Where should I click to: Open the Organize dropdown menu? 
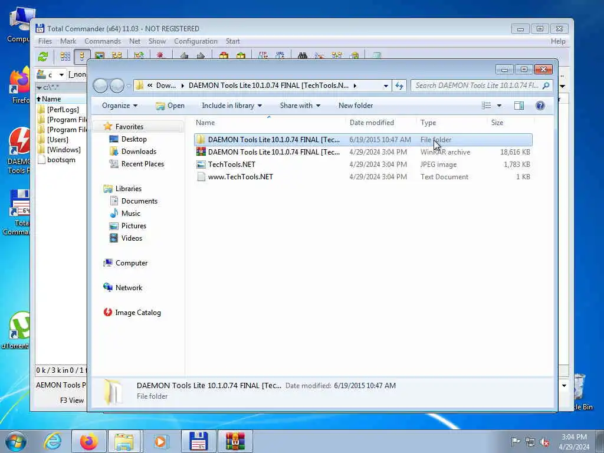[x=119, y=106]
